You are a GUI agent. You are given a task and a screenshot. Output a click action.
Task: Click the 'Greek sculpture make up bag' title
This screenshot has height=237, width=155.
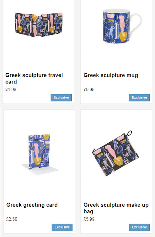(x=116, y=208)
